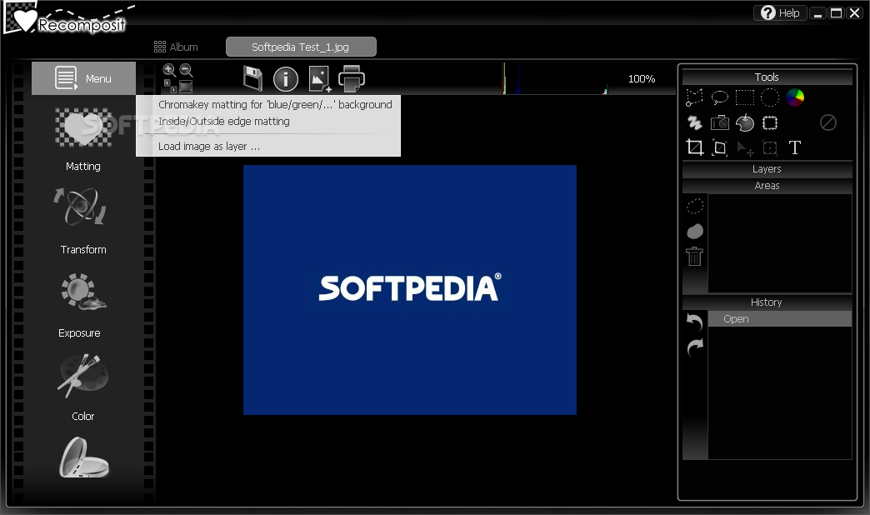Open the Help button

pos(779,12)
